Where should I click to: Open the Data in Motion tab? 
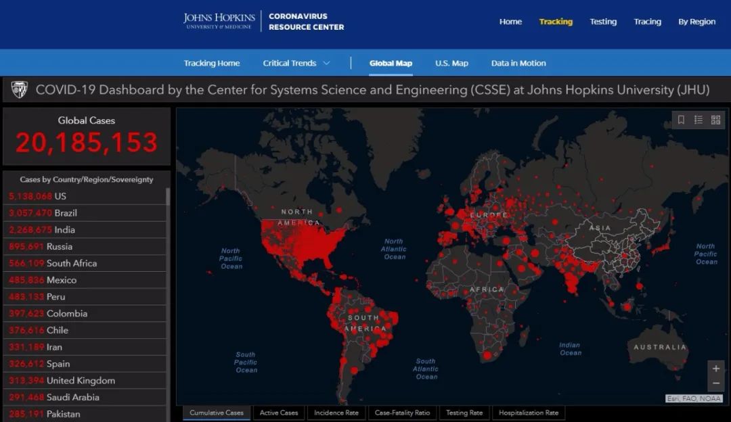(518, 63)
